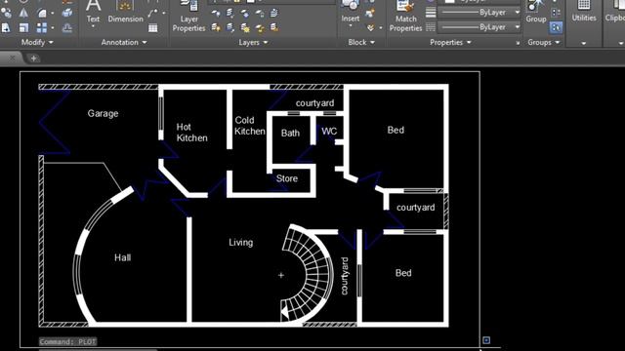The image size is (625, 351).
Task: Open Array tool dropdown arrow
Action: pos(52,28)
